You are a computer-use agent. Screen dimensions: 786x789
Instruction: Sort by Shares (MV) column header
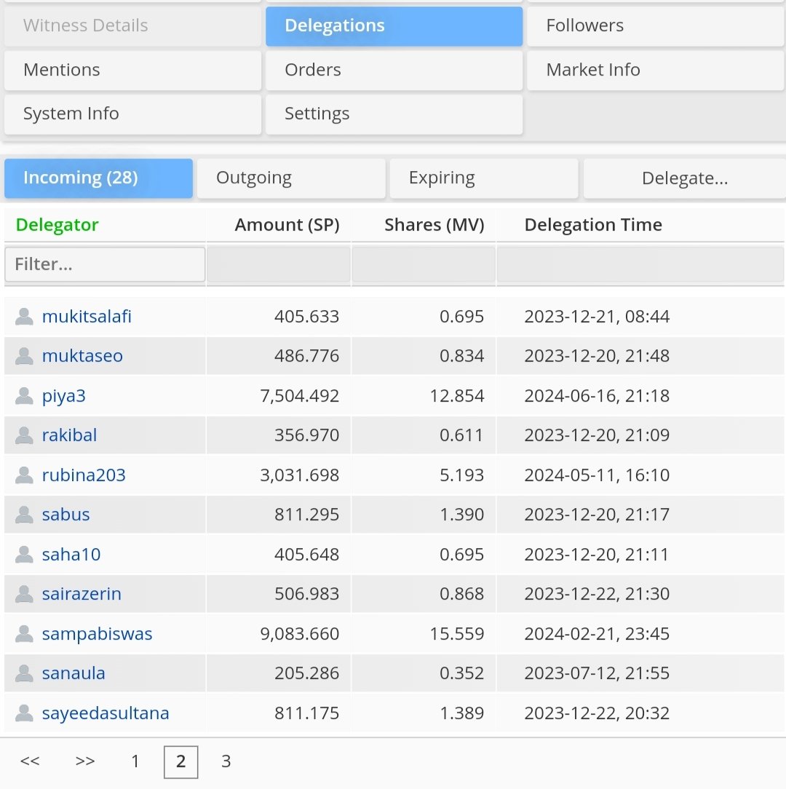tap(434, 225)
